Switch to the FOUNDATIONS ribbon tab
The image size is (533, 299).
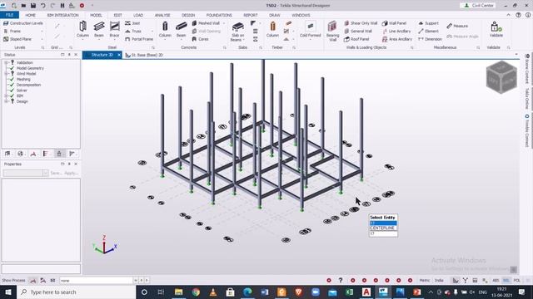219,15
